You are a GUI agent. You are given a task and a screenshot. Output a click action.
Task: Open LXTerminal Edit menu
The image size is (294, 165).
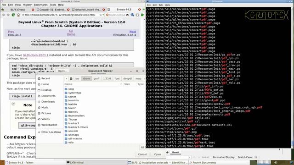tap(155, 5)
